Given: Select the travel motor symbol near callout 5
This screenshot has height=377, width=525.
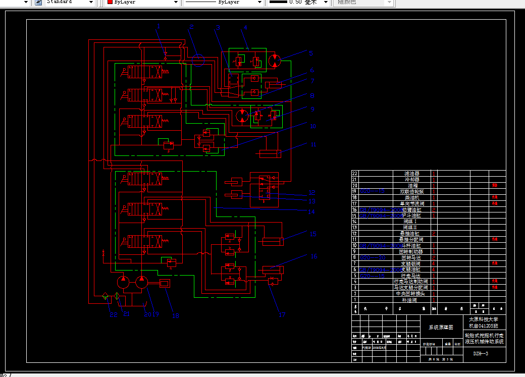Looking at the screenshot, I should [x=275, y=61].
